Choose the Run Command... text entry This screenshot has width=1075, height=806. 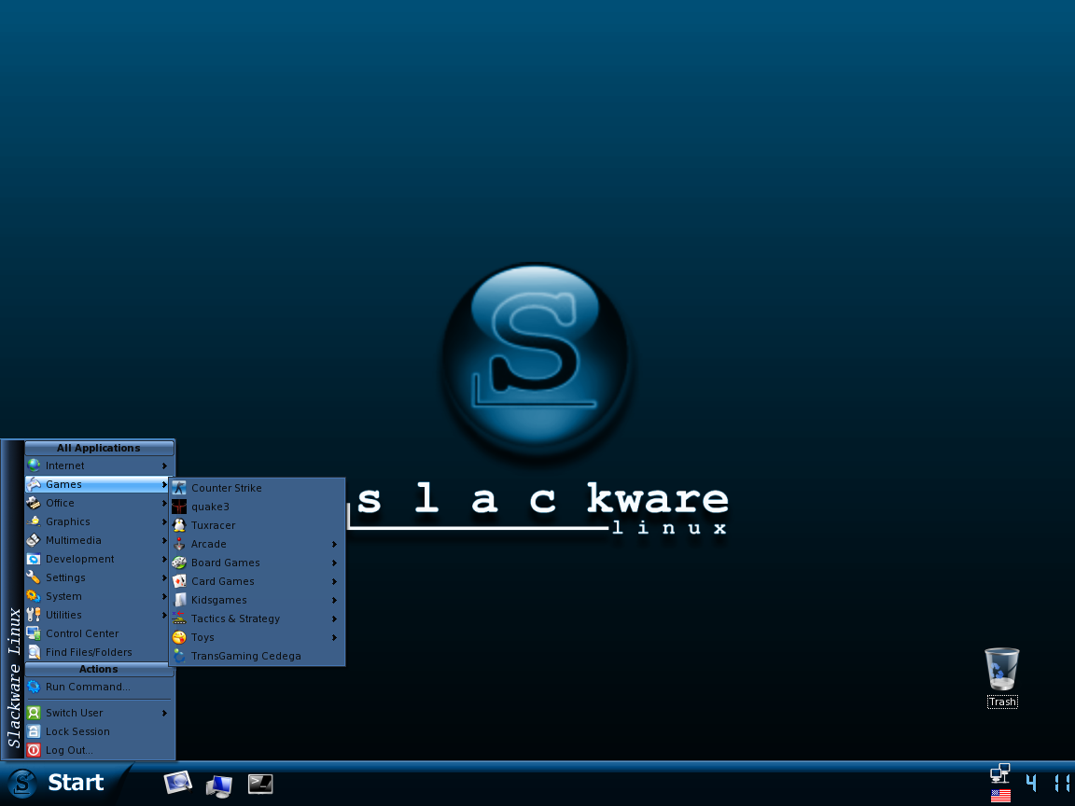[88, 687]
